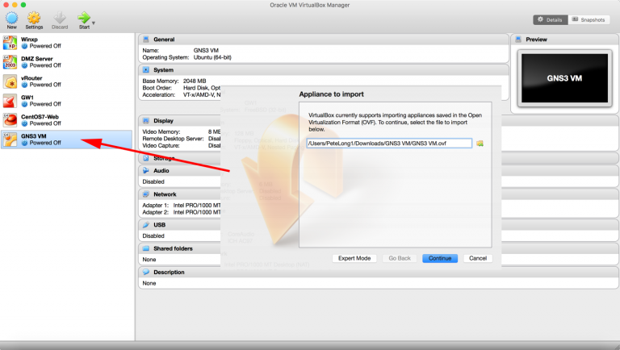Select the Winxp virtual machine

pyautogui.click(x=66, y=43)
